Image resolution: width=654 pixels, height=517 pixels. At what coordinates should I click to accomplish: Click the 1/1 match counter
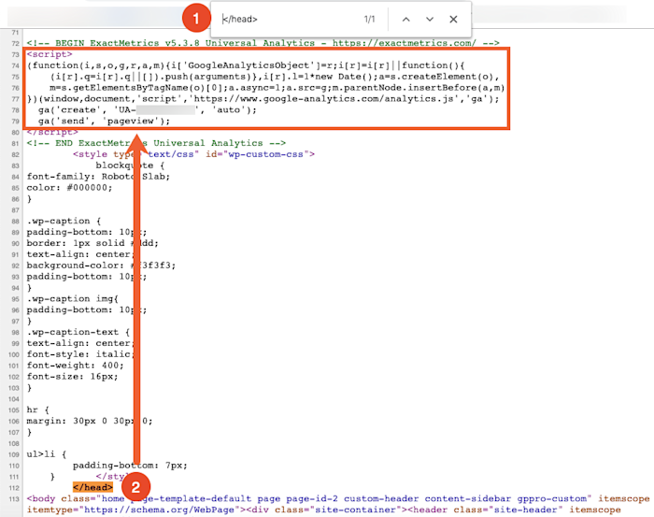click(x=369, y=20)
